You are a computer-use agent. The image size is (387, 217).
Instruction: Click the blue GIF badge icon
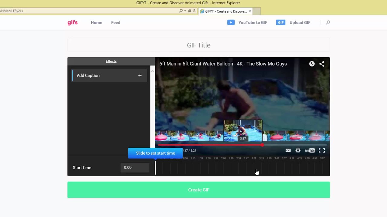pos(281,22)
